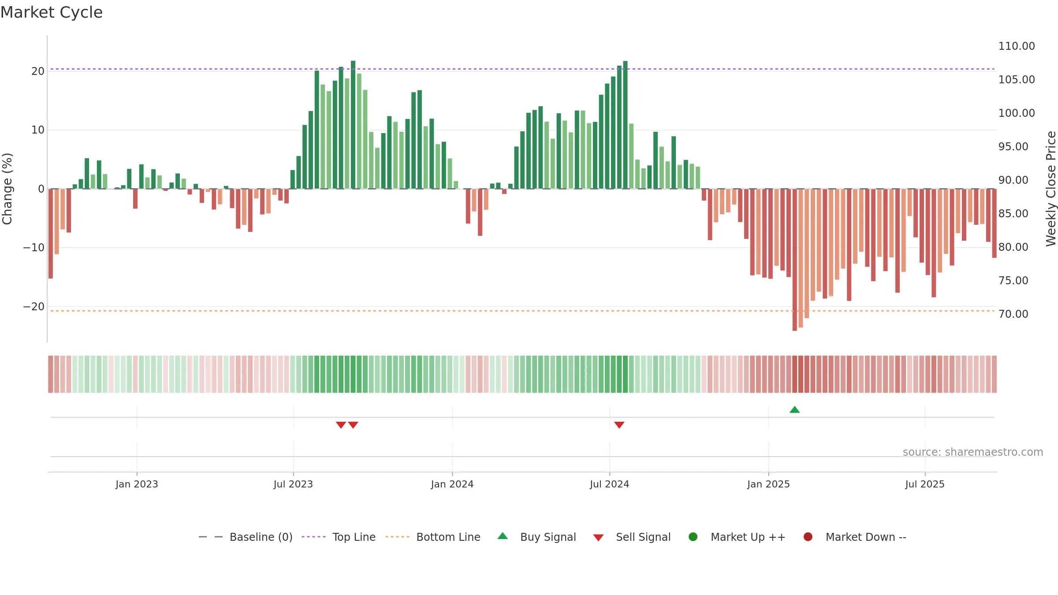
Task: Click the 105.00 price axis label
Action: (1017, 79)
